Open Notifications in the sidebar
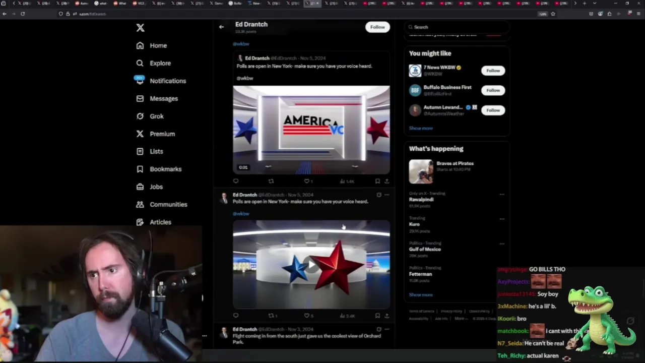This screenshot has height=363, width=645. (161, 81)
